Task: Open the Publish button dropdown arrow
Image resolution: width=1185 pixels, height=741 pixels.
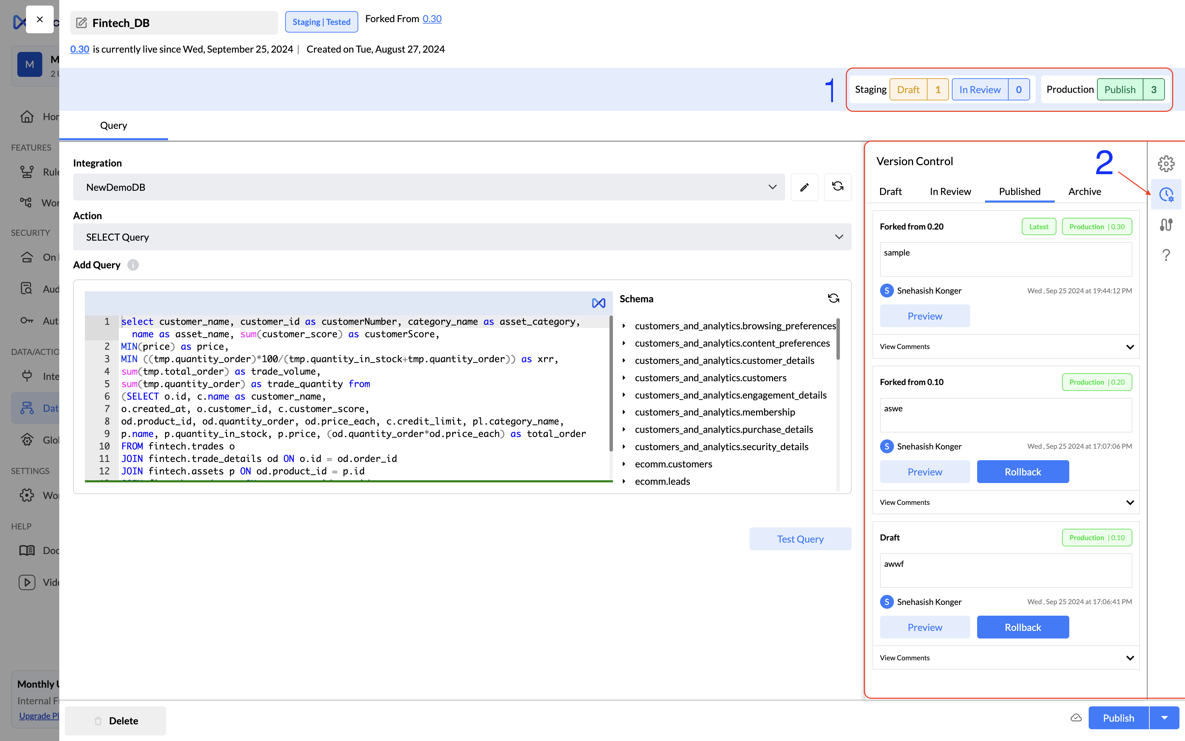Action: pos(1164,718)
